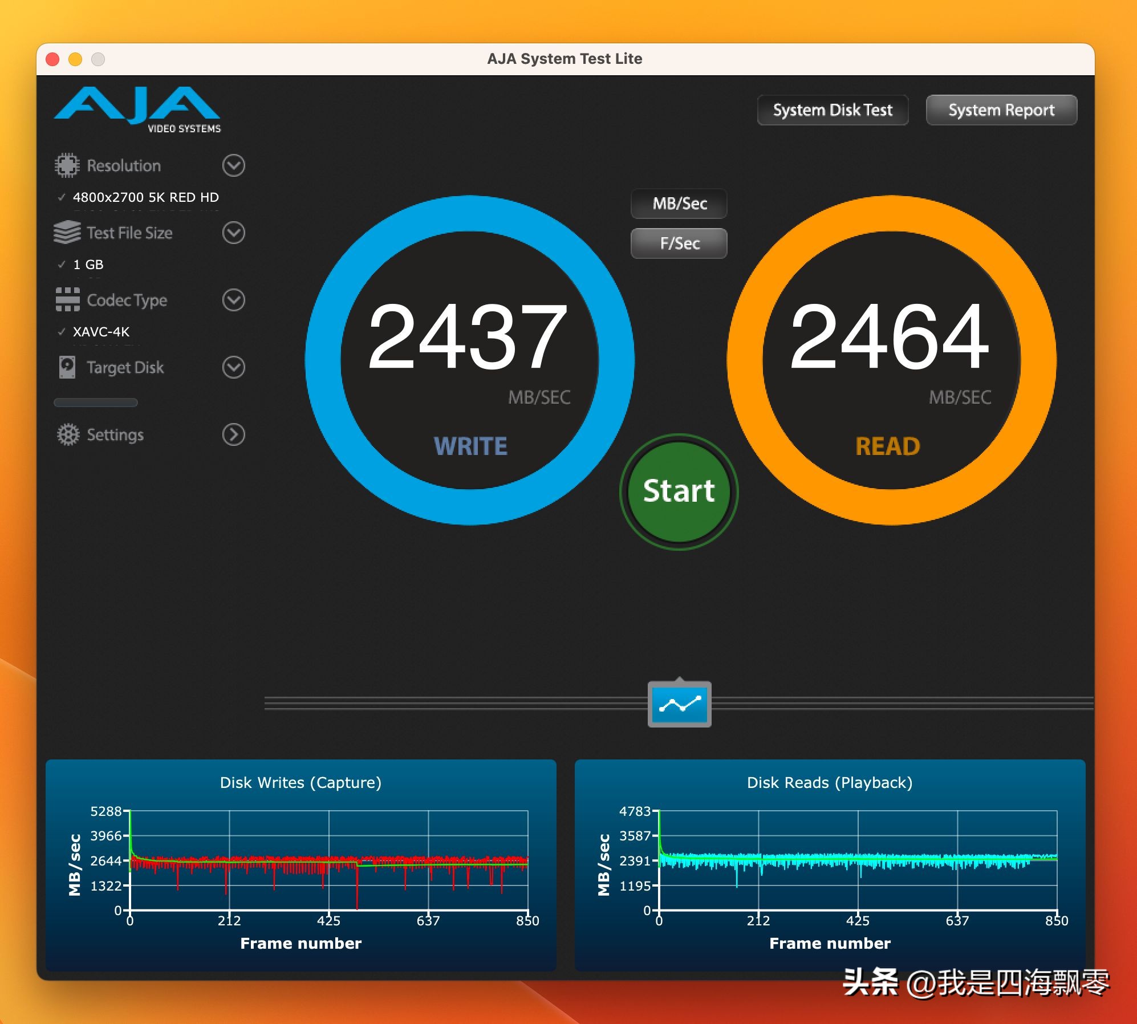Image resolution: width=1137 pixels, height=1024 pixels.
Task: Switch to System Disk Test
Action: 832,110
